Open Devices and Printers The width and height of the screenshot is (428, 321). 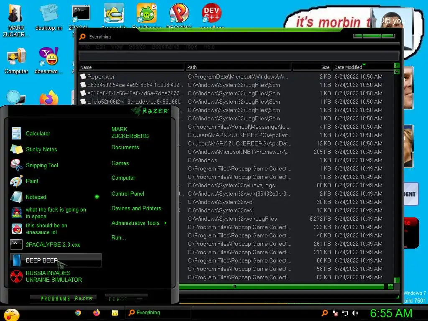coord(136,209)
